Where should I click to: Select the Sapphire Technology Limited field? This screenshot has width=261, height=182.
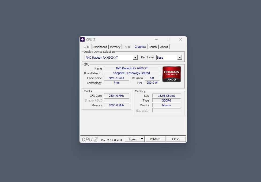(x=132, y=73)
